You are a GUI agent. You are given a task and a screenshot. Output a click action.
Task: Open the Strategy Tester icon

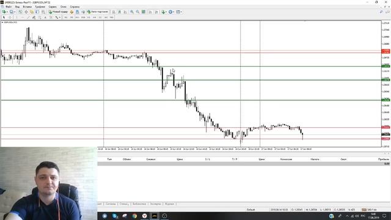(43, 12)
